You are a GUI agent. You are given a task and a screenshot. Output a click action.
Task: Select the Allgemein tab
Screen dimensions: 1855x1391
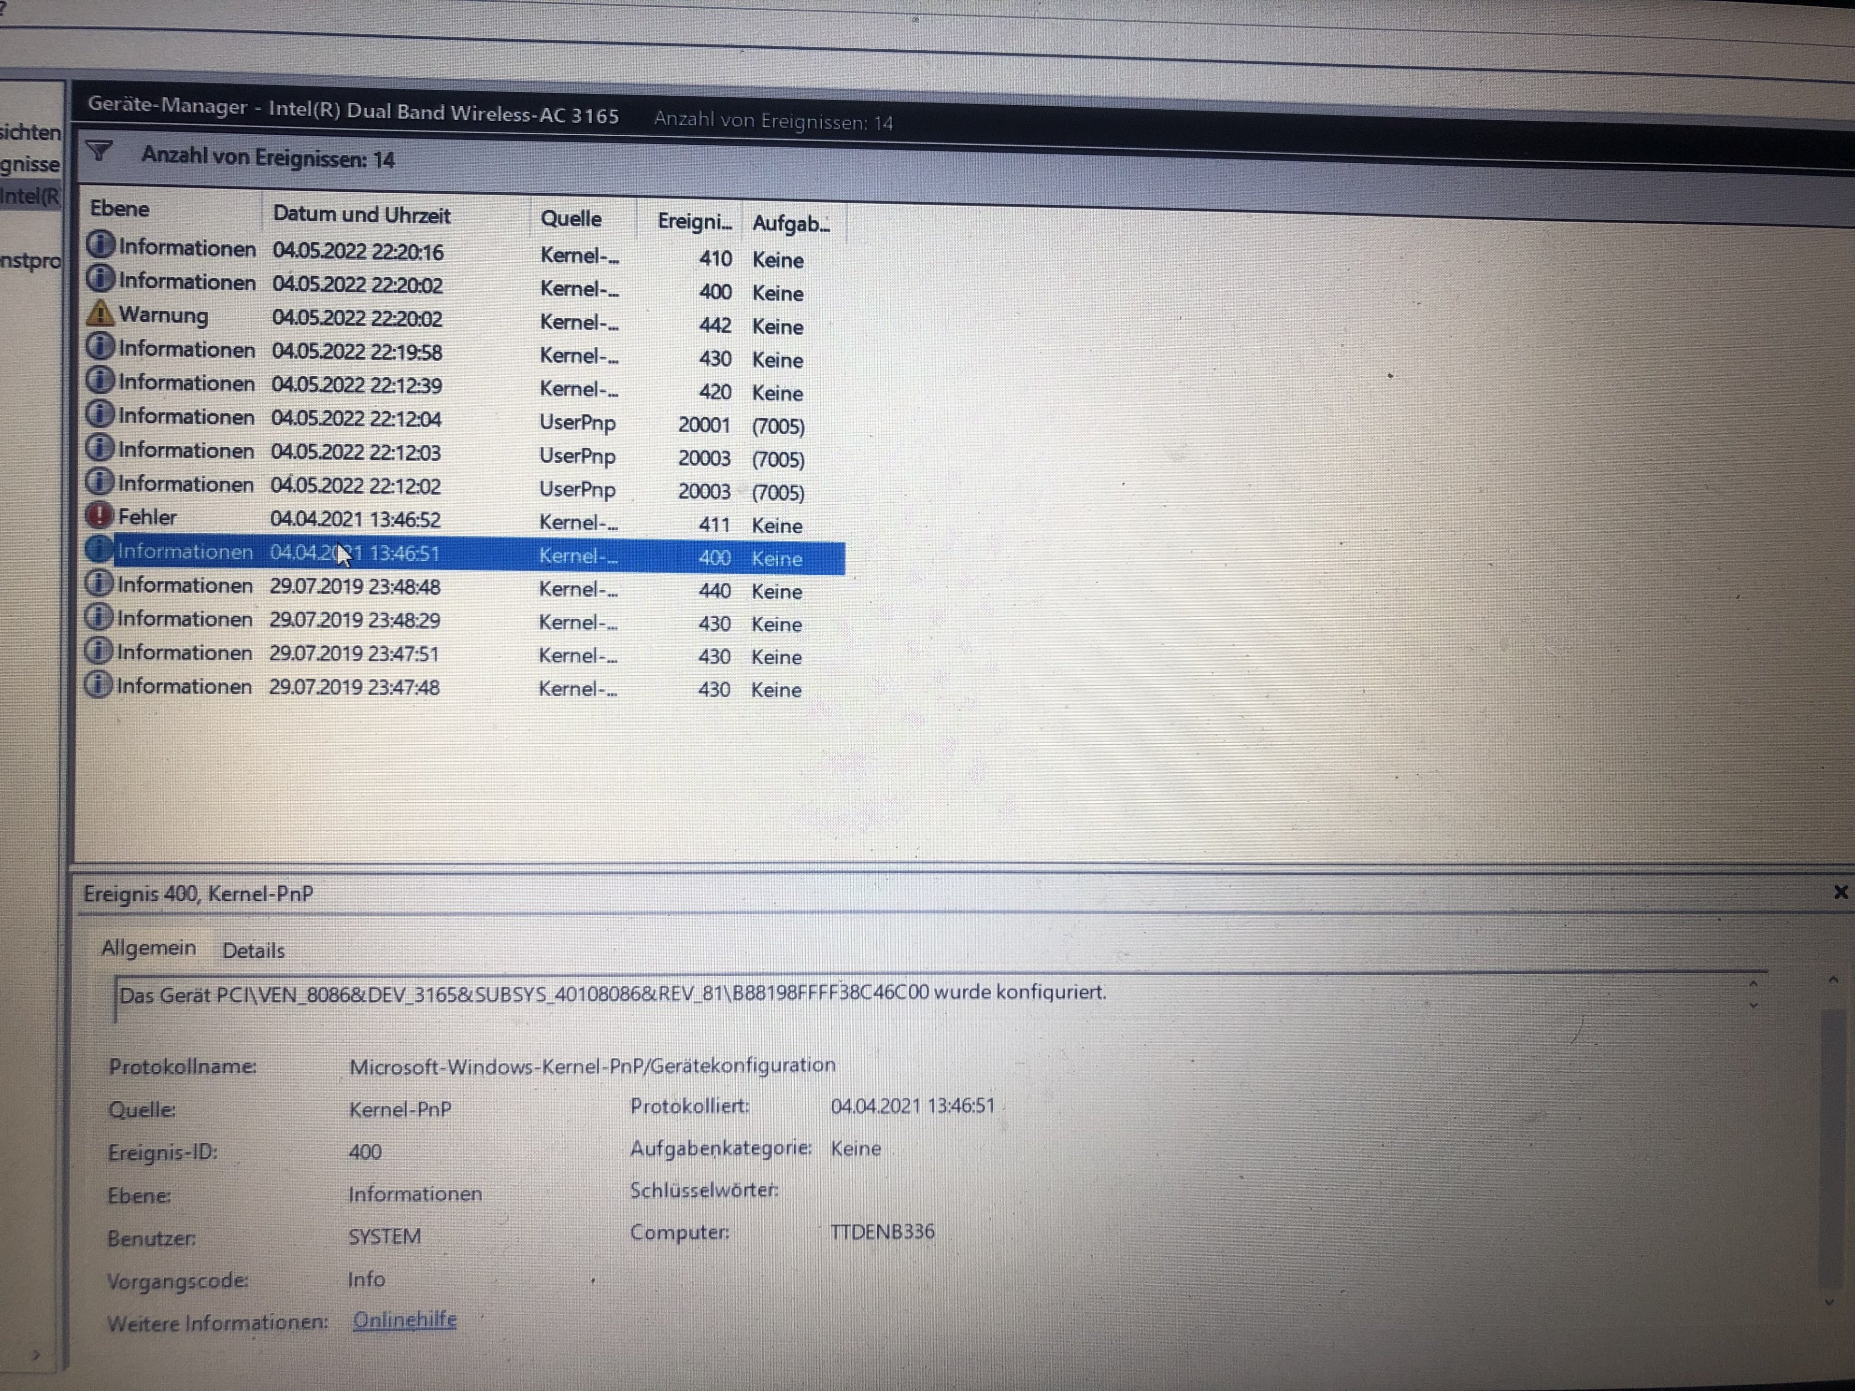pos(148,948)
